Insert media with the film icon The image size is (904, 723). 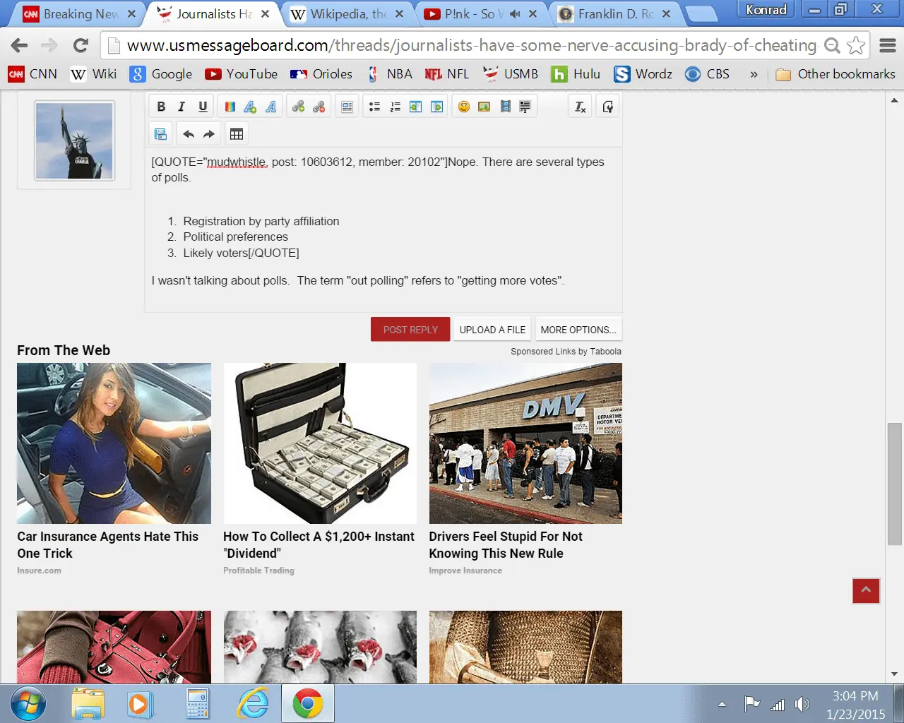[x=505, y=107]
